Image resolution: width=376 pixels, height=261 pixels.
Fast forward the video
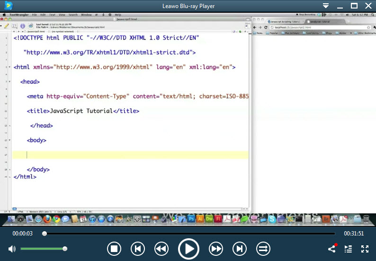click(x=216, y=249)
